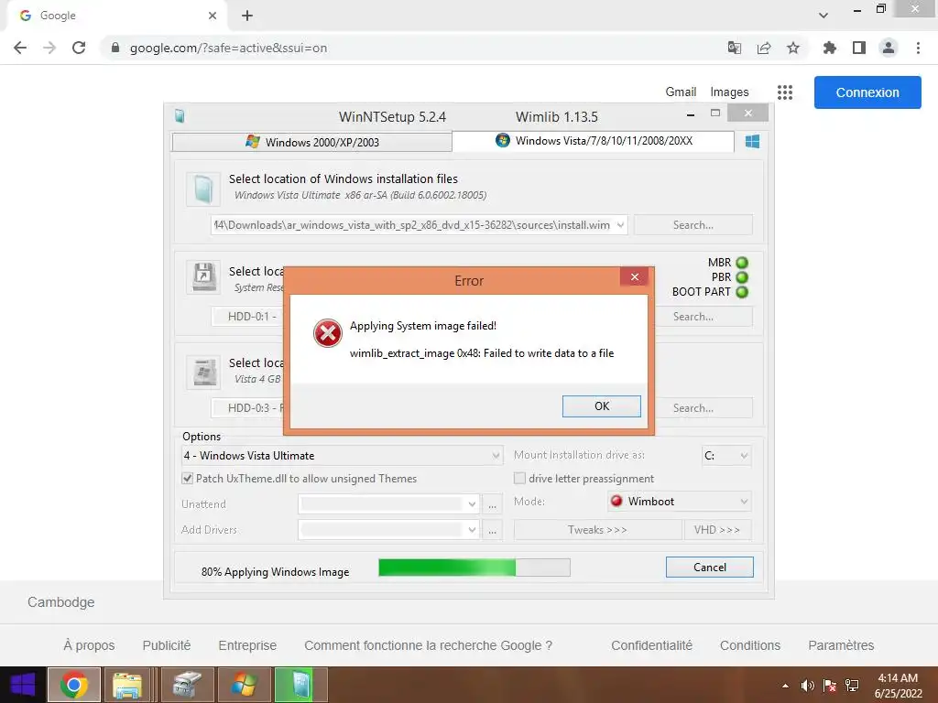Click the Connexion sign-in button
The image size is (938, 703).
tap(867, 92)
